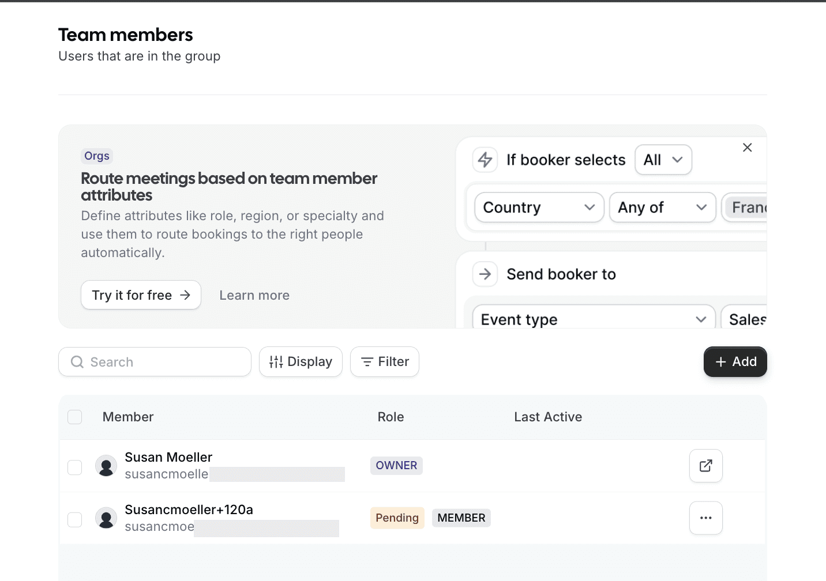Dismiss the Orgs promo banner with X
This screenshot has height=581, width=826.
click(x=747, y=148)
